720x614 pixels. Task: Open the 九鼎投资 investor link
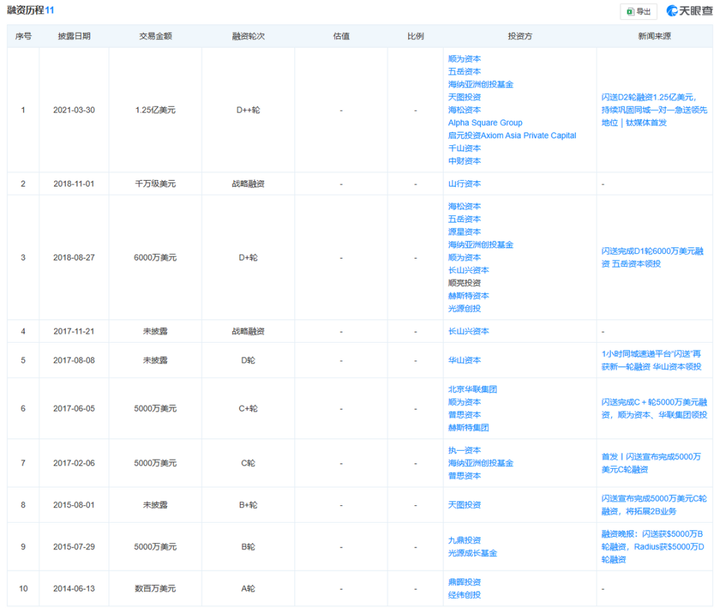point(464,540)
